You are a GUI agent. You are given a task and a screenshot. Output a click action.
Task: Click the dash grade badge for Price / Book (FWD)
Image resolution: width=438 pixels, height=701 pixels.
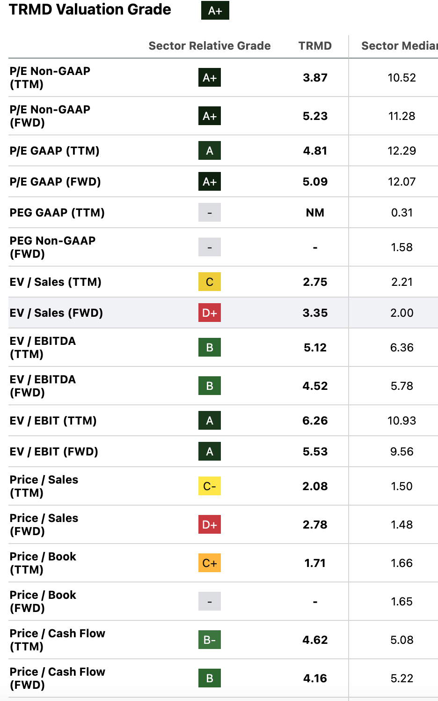tap(209, 602)
